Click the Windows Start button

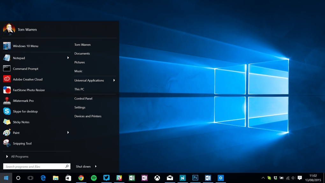click(x=6, y=178)
